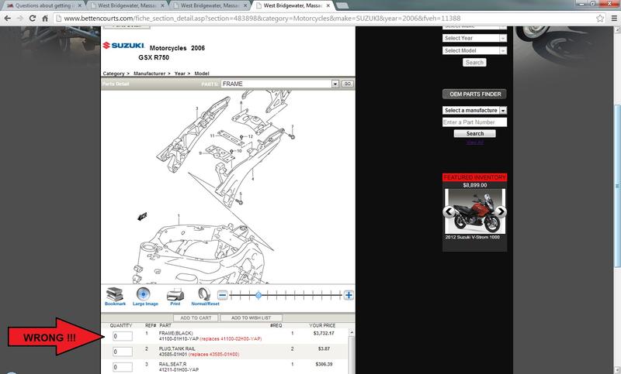
Task: Click the 2012 Suzuki V-Strom 1000 caption
Action: pos(472,237)
